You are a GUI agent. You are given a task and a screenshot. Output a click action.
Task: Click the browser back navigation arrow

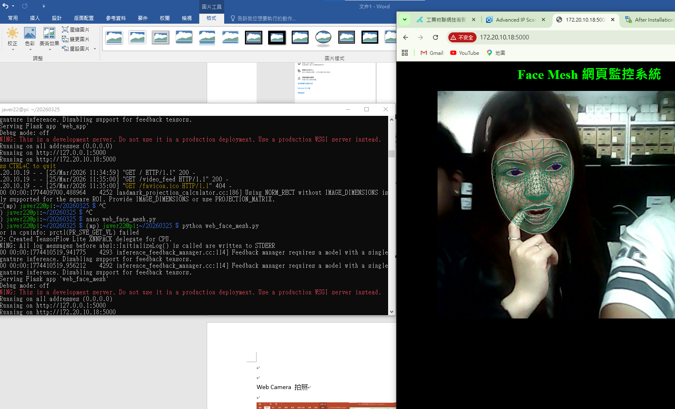pyautogui.click(x=406, y=37)
